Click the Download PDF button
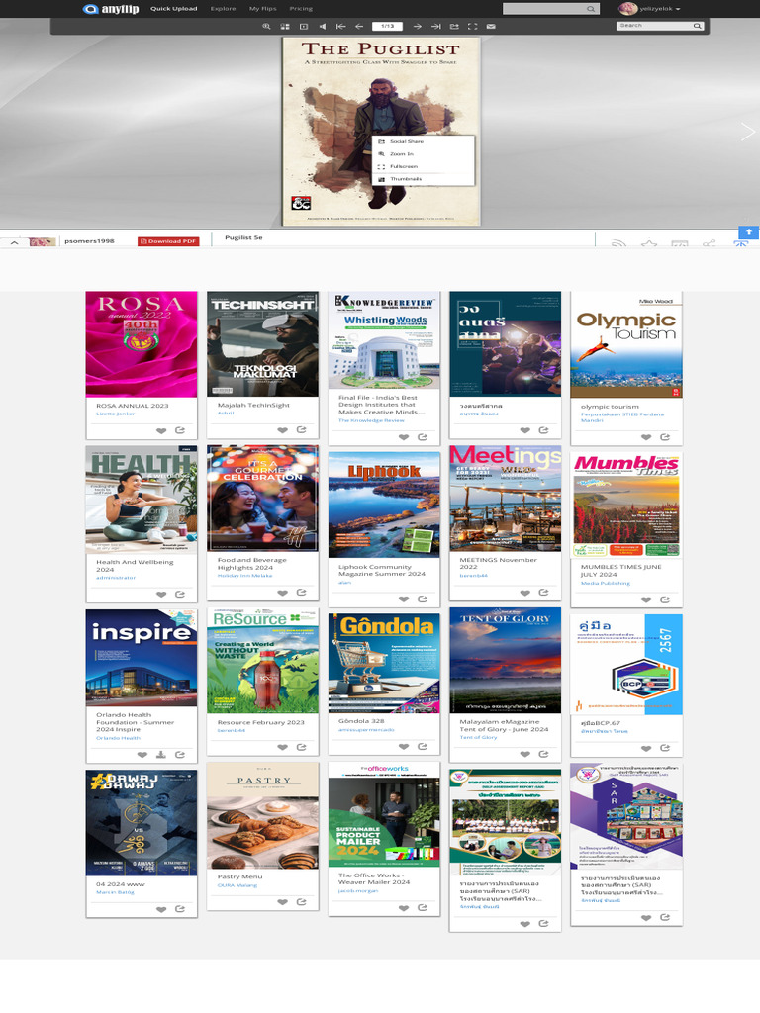The image size is (760, 1013). pos(168,241)
